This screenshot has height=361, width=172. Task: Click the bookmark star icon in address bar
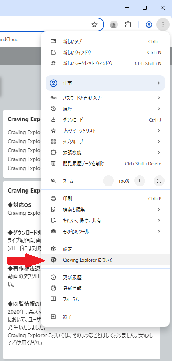click(x=94, y=25)
